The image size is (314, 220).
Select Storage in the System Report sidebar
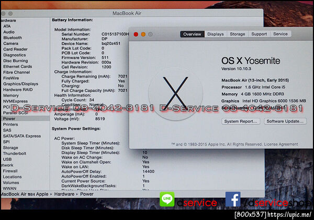coord(10,148)
